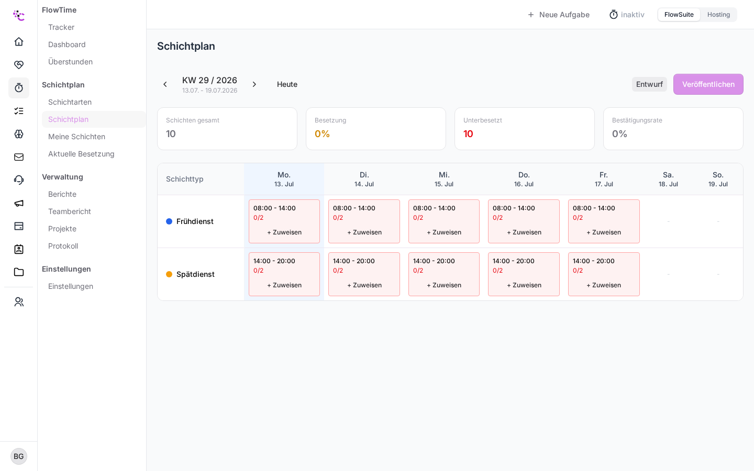The height and width of the screenshot is (471, 754).
Task: Click the Entwurf status badge
Action: 649,84
